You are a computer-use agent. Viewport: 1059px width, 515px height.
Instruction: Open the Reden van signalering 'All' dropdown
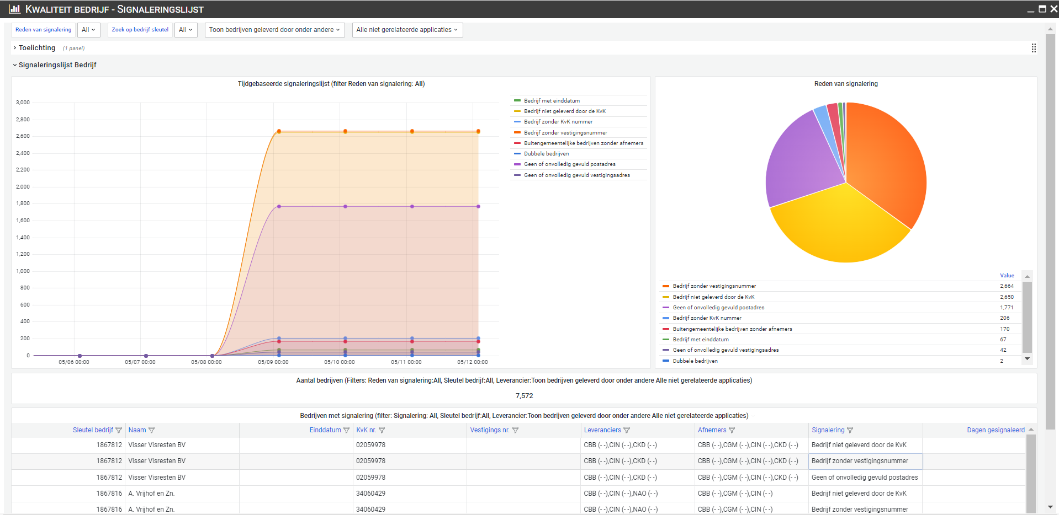88,30
